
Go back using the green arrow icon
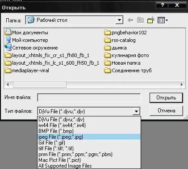(130, 20)
